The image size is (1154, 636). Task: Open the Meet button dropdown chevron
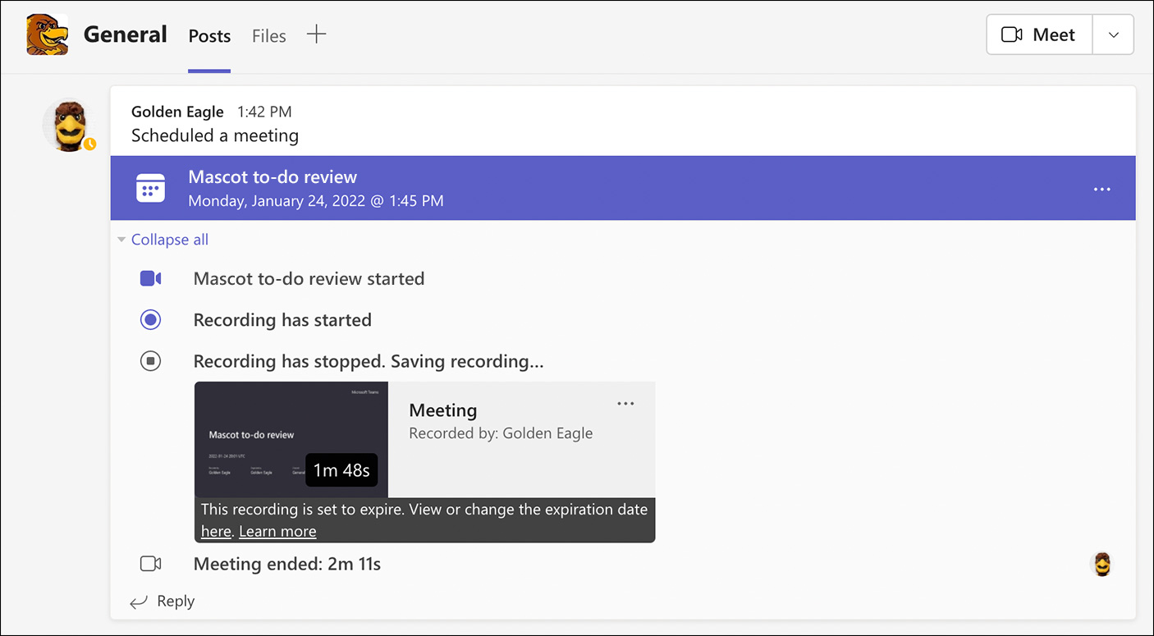(x=1113, y=34)
